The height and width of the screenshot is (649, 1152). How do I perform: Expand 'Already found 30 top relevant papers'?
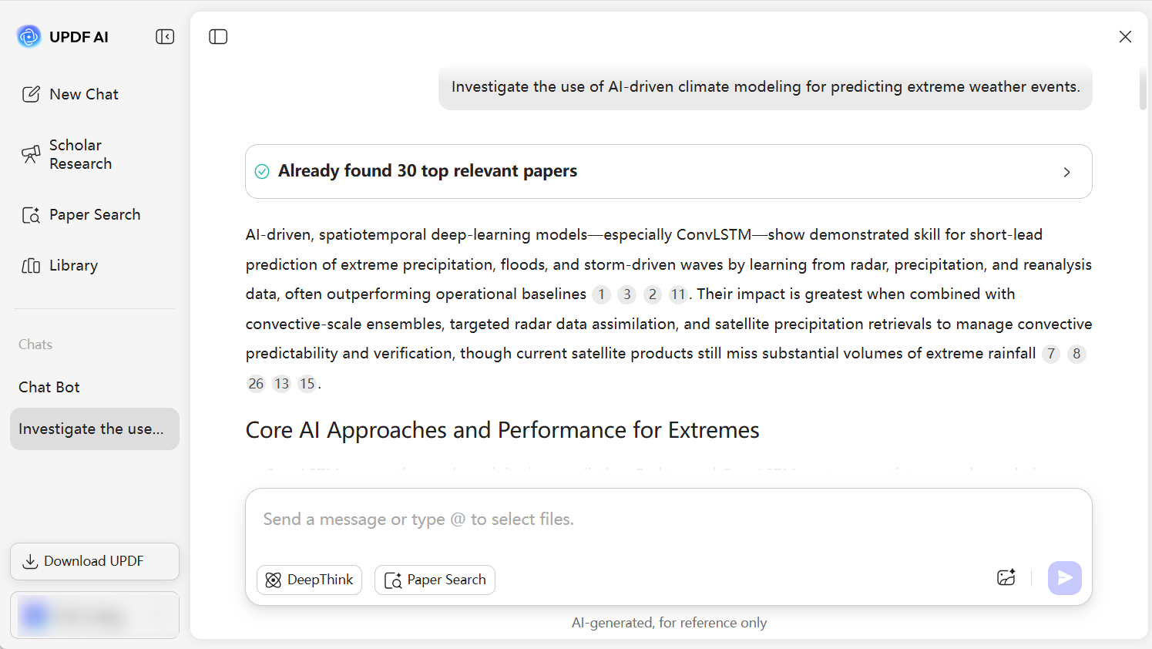[x=669, y=171]
